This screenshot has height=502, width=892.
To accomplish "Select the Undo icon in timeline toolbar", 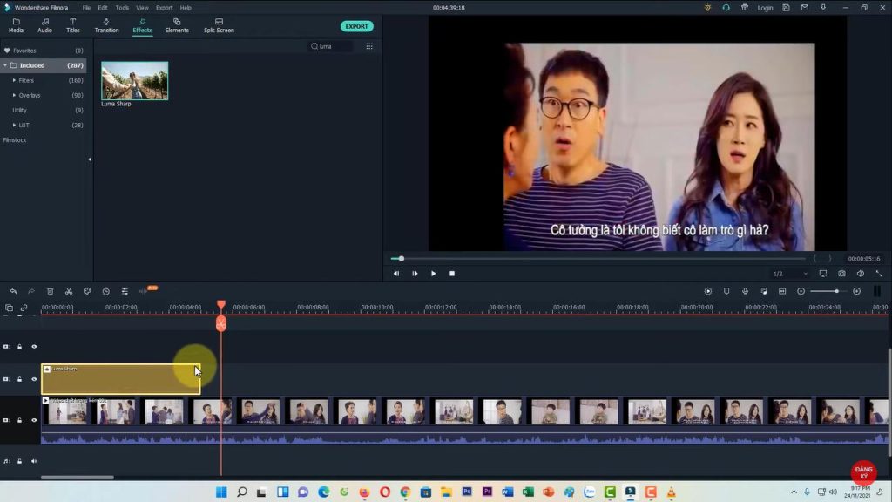I will click(14, 290).
